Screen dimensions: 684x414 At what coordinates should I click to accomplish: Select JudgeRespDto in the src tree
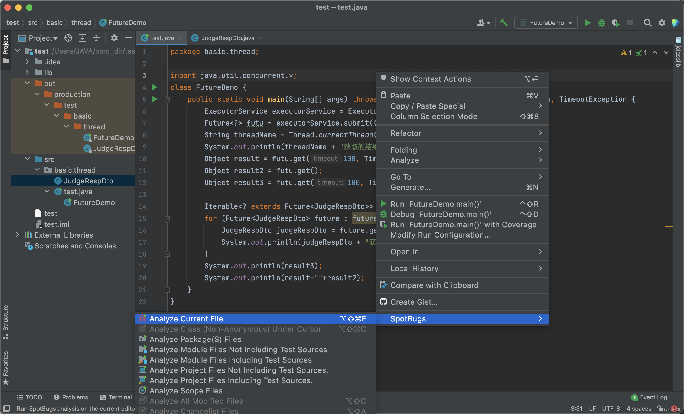(x=73, y=181)
